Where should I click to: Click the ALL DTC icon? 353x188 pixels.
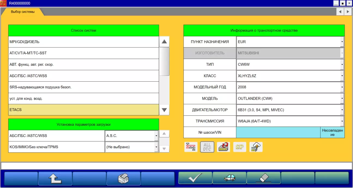click(207, 147)
